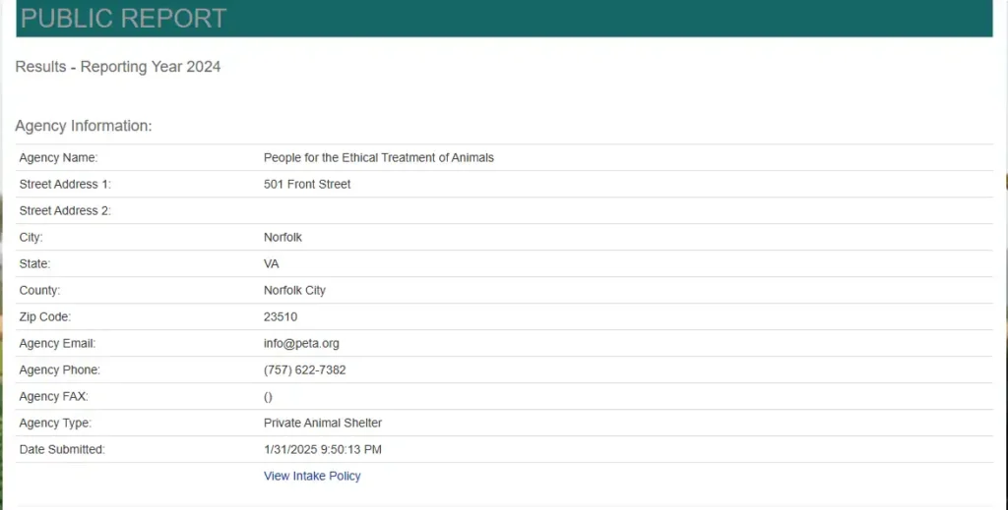The height and width of the screenshot is (510, 1008).
Task: Select the date '1/31/2025 9:50:13 PM'
Action: 323,450
